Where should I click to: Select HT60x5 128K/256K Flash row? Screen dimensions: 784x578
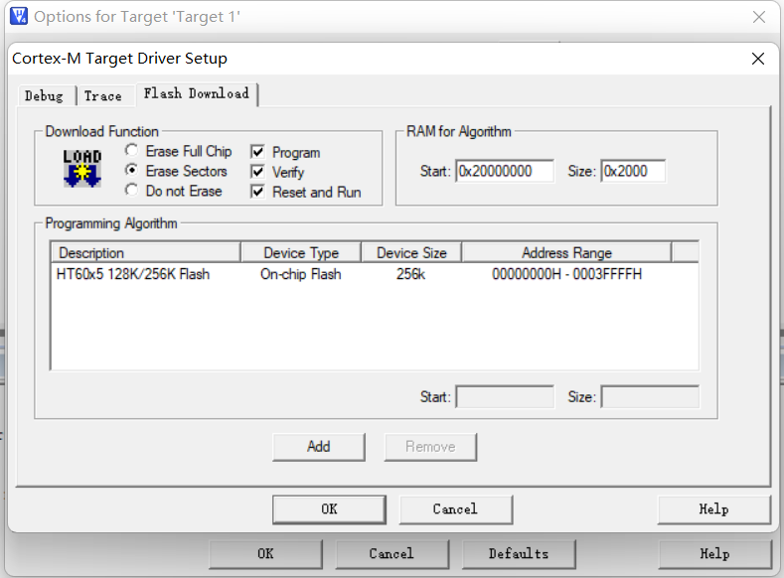tap(375, 274)
